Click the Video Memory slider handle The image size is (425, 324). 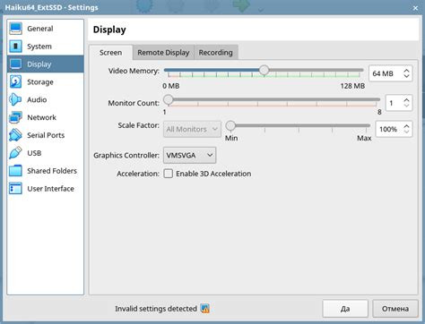point(264,71)
